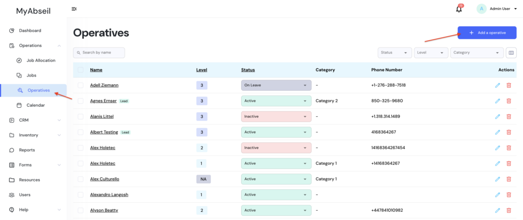Click the Search by name field

[99, 53]
